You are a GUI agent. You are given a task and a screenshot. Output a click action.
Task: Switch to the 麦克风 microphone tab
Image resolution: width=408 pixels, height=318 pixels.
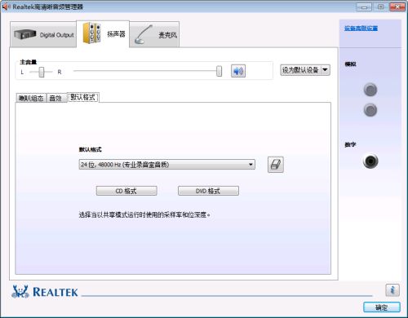[x=154, y=34]
